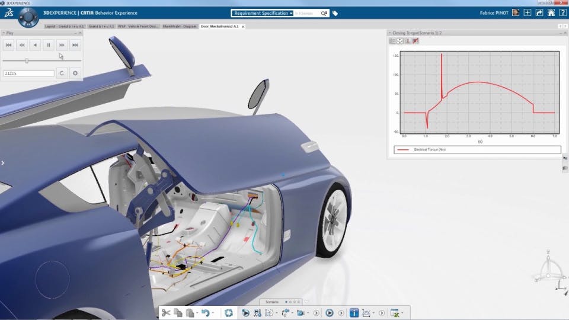The image size is (569, 320).
Task: Switch to the MainModel - Diagram tab
Action: coord(180,26)
